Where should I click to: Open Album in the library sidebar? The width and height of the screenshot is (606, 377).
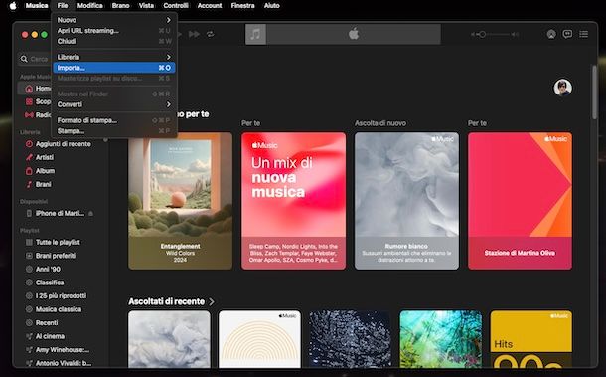pyautogui.click(x=63, y=171)
